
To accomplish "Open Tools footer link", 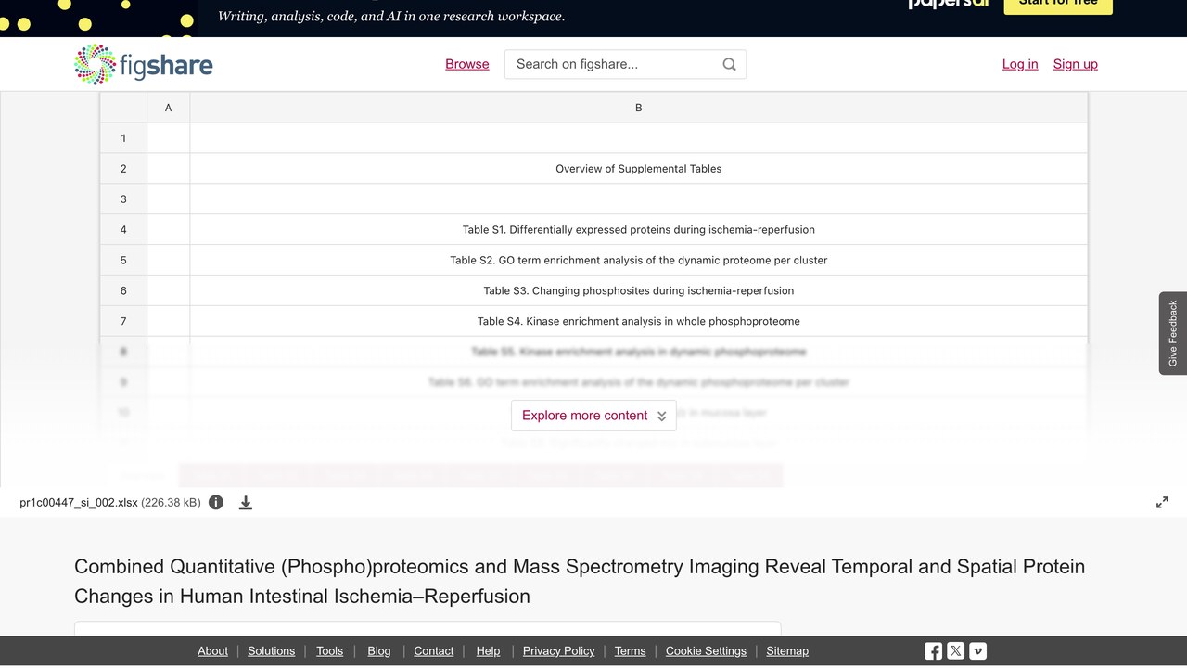I will 329,651.
